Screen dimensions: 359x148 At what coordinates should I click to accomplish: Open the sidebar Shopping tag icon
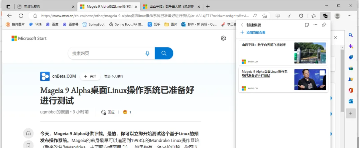351,57
